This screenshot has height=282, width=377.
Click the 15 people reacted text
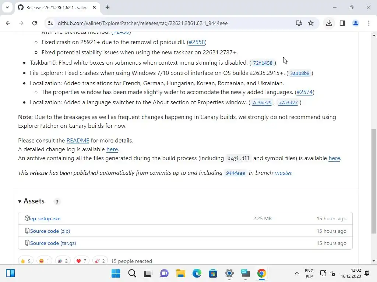coord(131,261)
